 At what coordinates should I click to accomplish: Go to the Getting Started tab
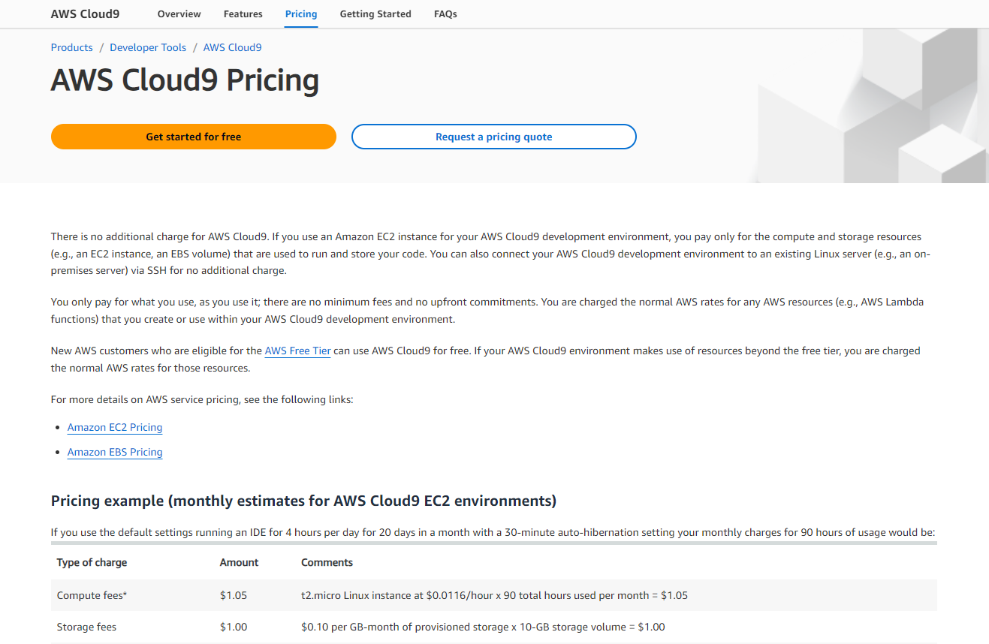[375, 14]
